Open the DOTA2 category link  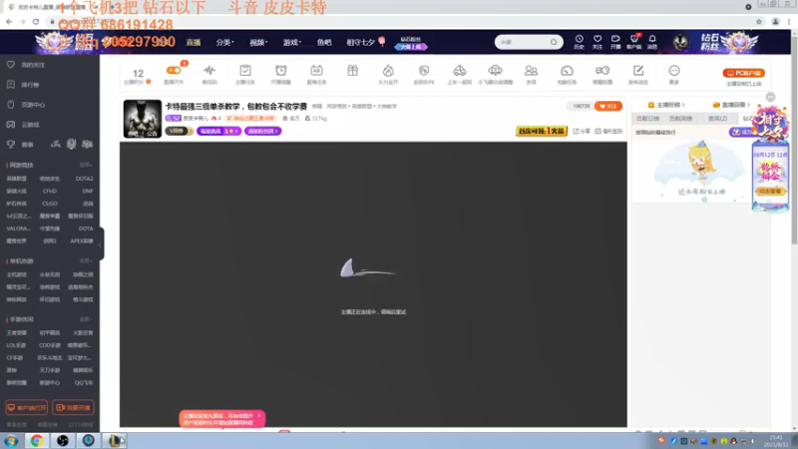pos(84,179)
